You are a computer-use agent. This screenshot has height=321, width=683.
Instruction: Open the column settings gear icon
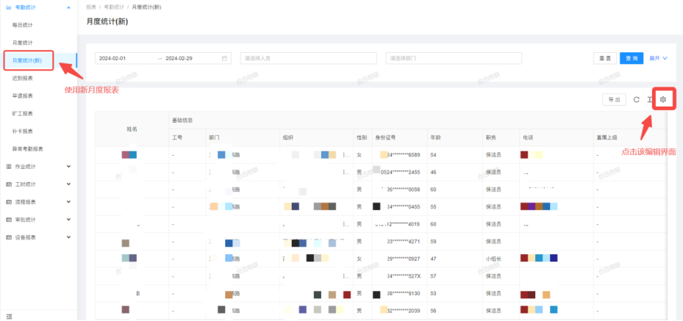tap(663, 100)
